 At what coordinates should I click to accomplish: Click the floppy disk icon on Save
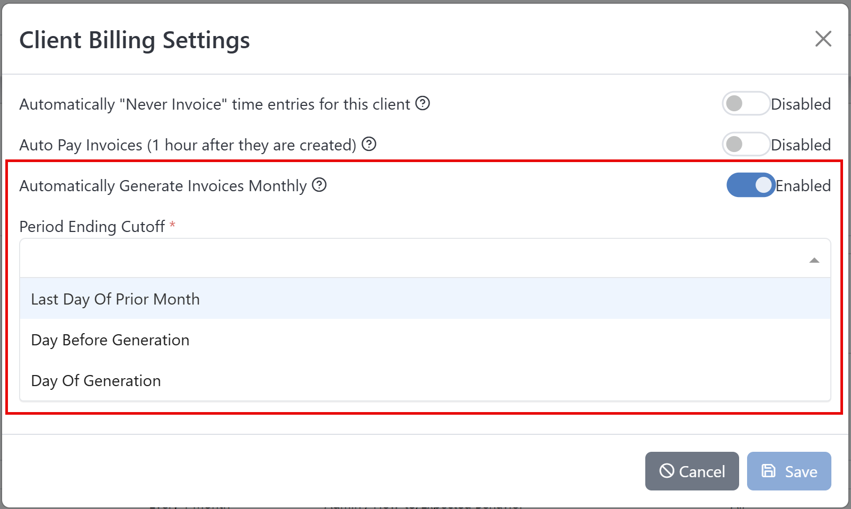tap(768, 471)
